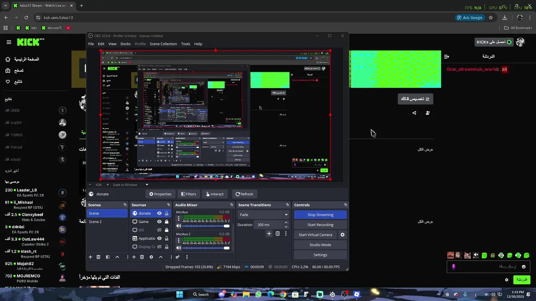Click the share icon below the stream

tap(414, 113)
